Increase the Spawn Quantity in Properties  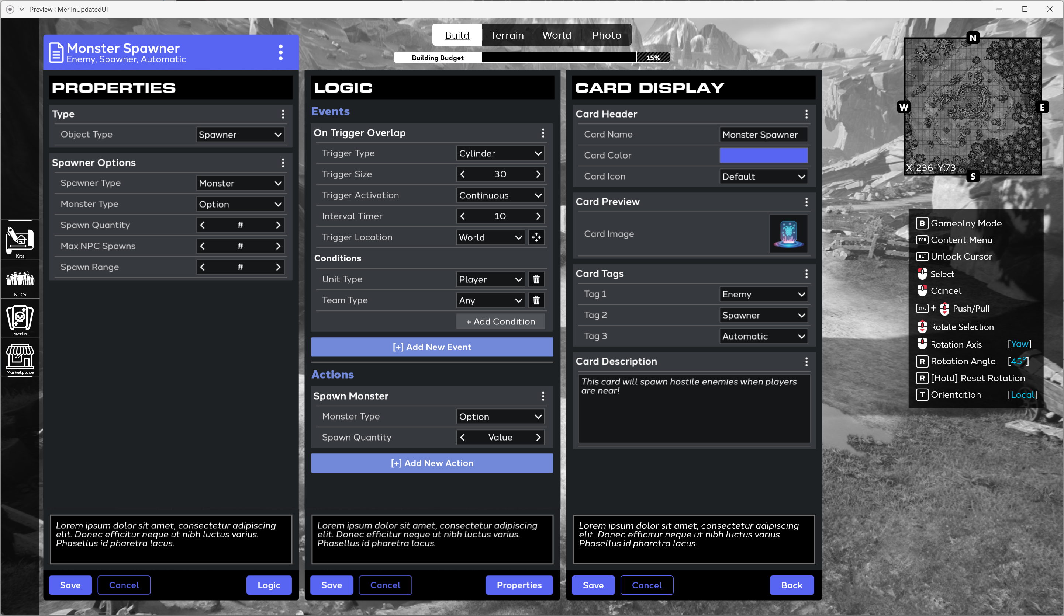click(x=278, y=225)
